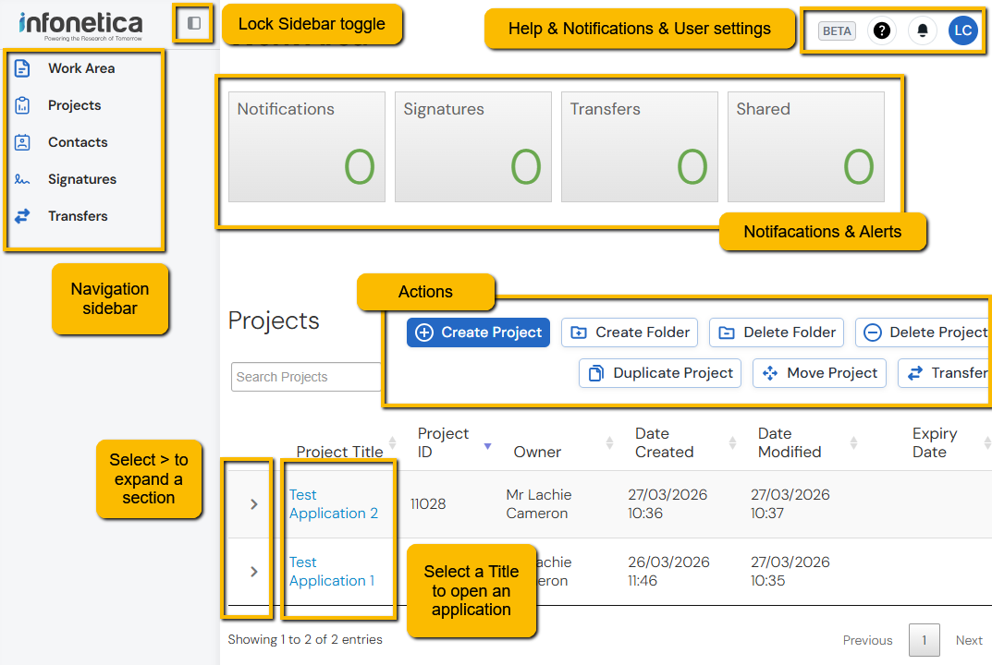
Task: Expand the Test Application 1 row
Action: (254, 572)
